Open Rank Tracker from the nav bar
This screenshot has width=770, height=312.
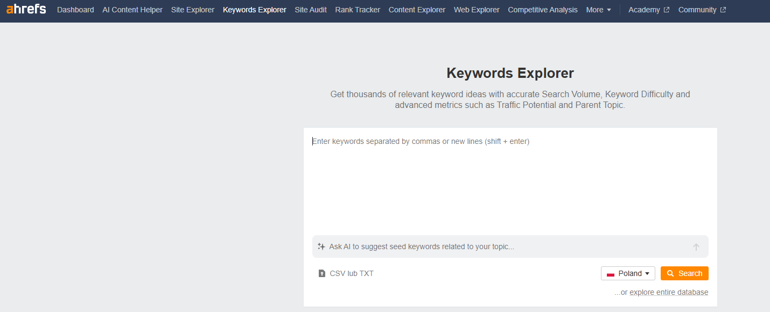[x=358, y=10]
